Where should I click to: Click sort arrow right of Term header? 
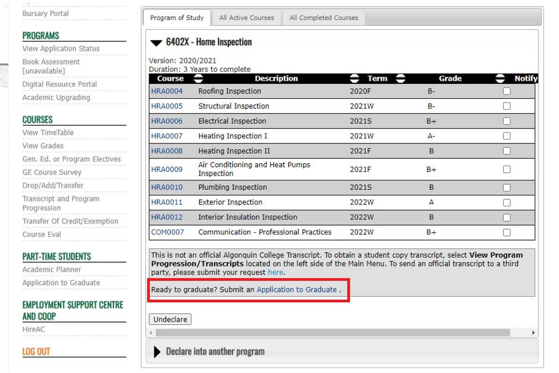400,78
